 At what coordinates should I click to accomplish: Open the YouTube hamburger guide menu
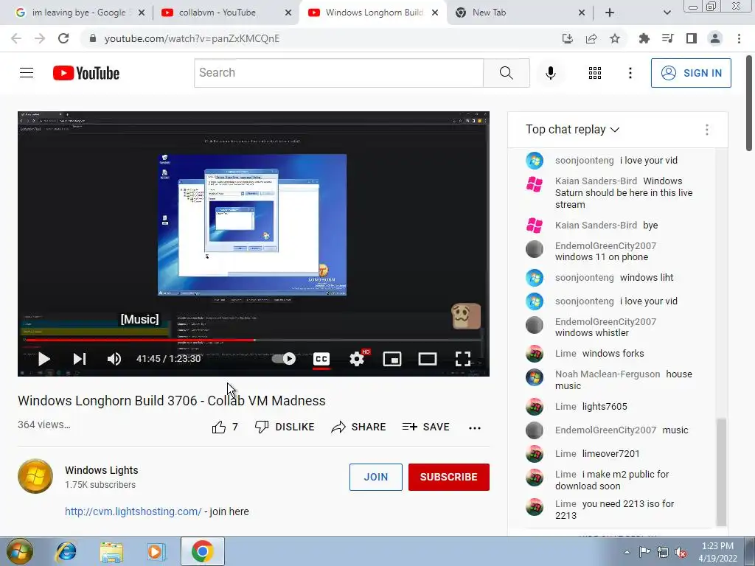click(x=27, y=73)
